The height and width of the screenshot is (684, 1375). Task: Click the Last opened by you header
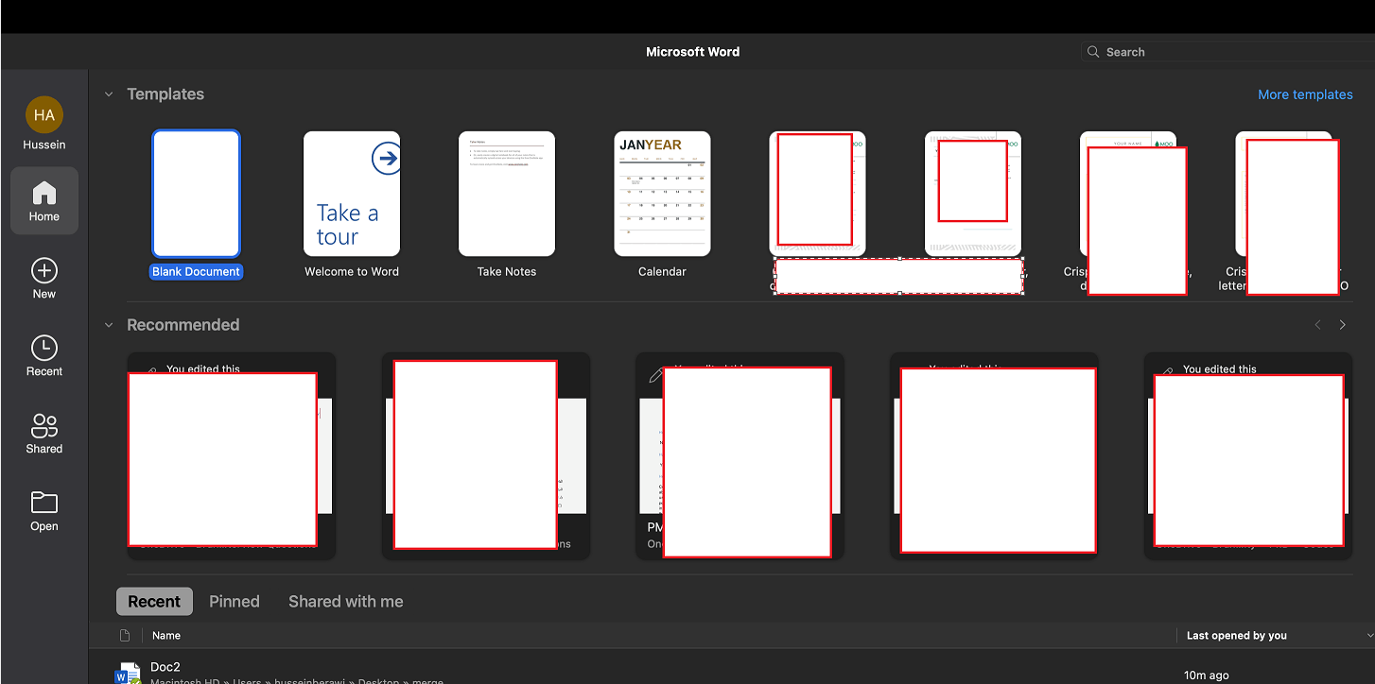tap(1237, 636)
